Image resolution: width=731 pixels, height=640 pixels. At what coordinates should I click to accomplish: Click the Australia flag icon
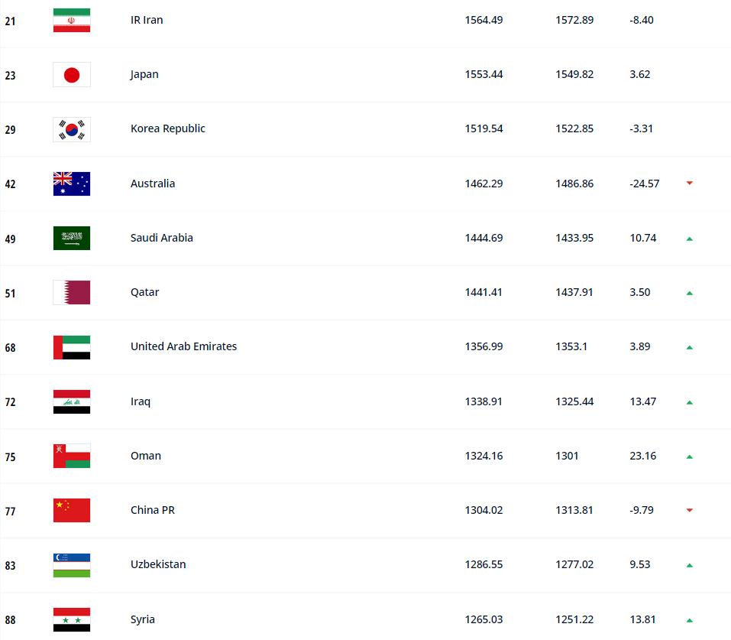[x=71, y=184]
